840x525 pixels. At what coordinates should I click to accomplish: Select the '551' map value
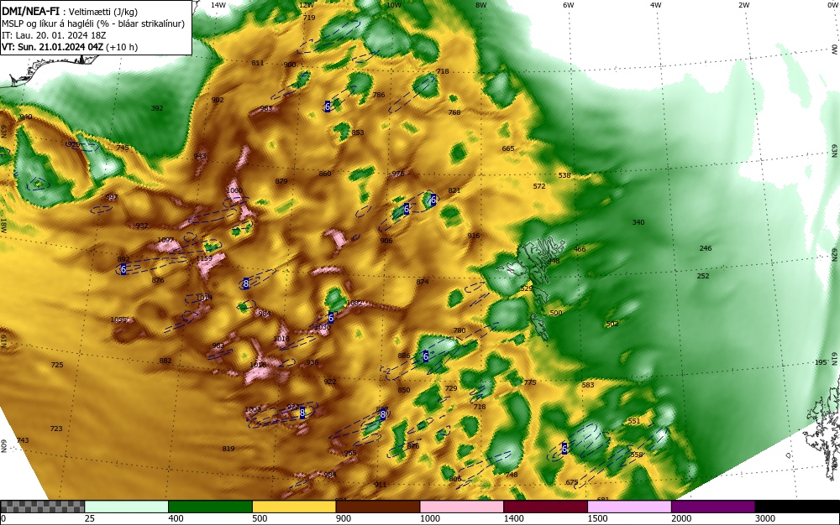pyautogui.click(x=634, y=421)
